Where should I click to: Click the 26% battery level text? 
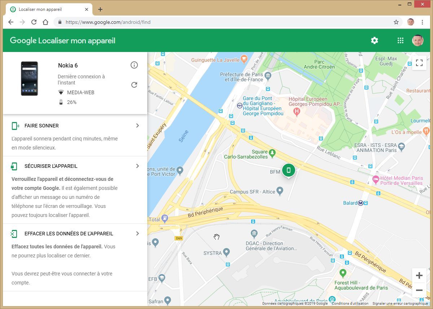[x=71, y=102]
